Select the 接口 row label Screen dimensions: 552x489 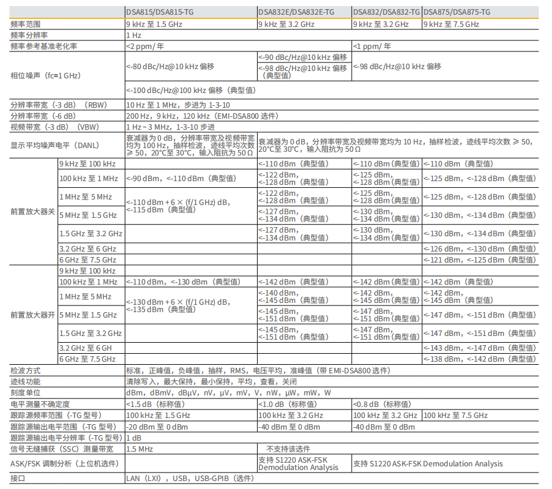18,478
